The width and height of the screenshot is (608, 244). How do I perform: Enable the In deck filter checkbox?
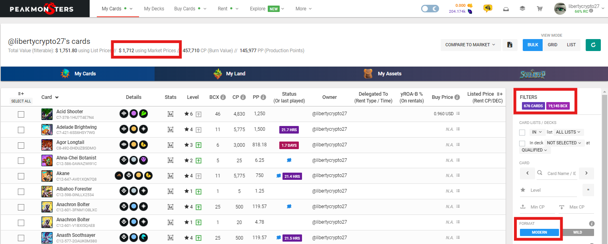[522, 143]
